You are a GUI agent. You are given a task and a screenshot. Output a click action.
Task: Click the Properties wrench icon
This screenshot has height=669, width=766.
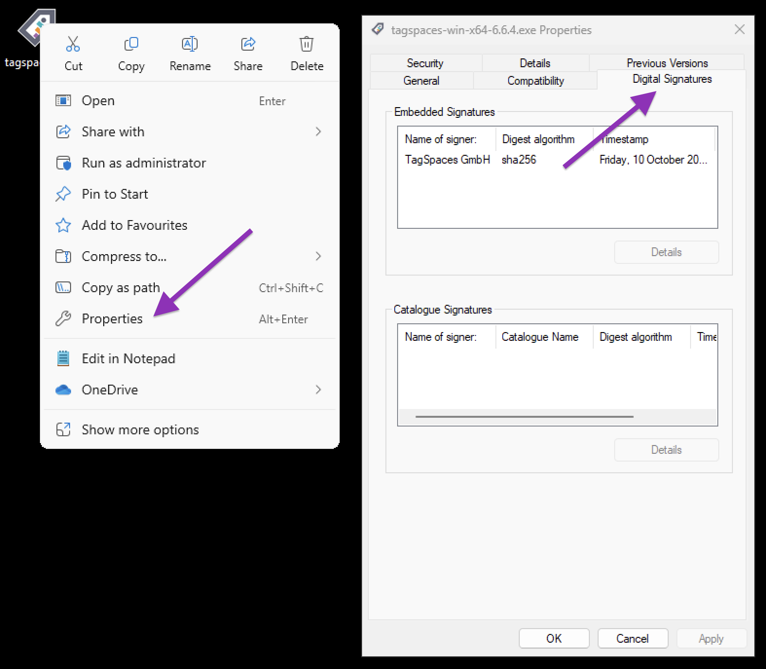click(63, 318)
